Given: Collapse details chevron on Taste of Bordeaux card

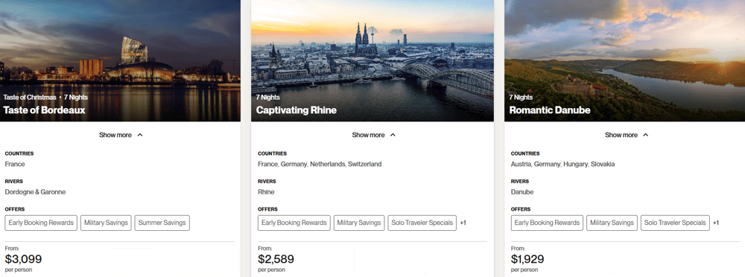Looking at the screenshot, I should pyautogui.click(x=140, y=135).
